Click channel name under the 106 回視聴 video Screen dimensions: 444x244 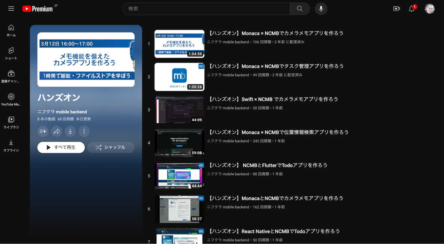[228, 42]
